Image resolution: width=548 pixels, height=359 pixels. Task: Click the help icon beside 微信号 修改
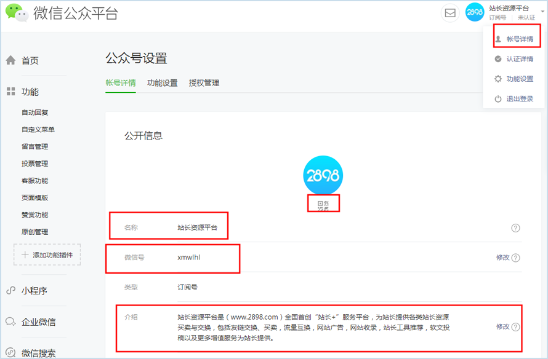515,258
